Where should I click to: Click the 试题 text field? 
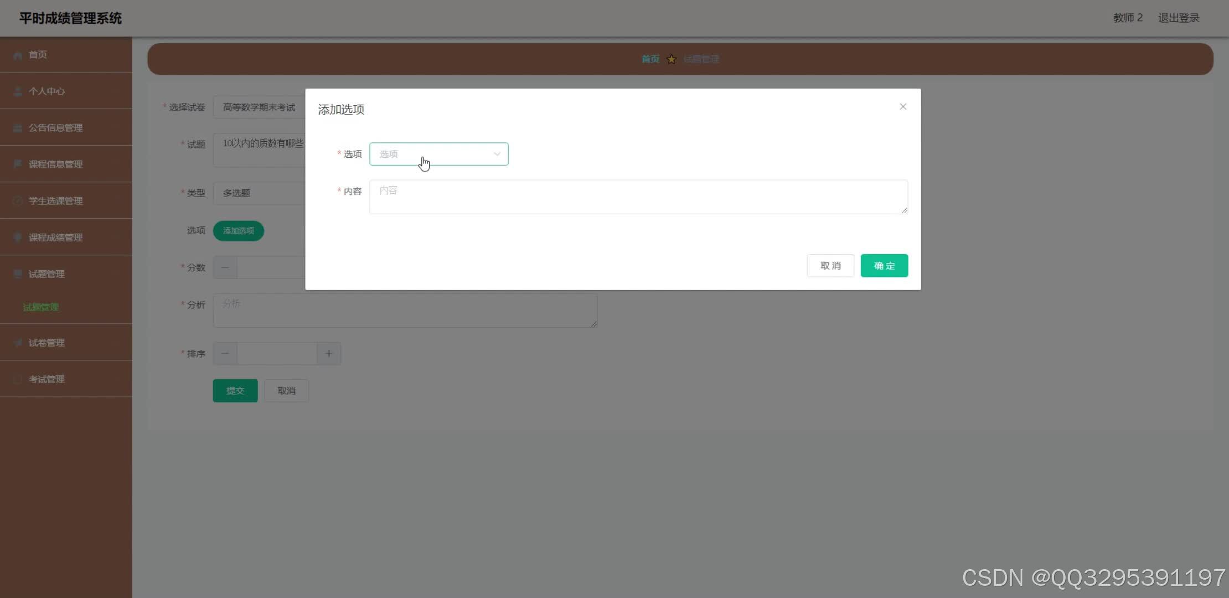click(259, 149)
